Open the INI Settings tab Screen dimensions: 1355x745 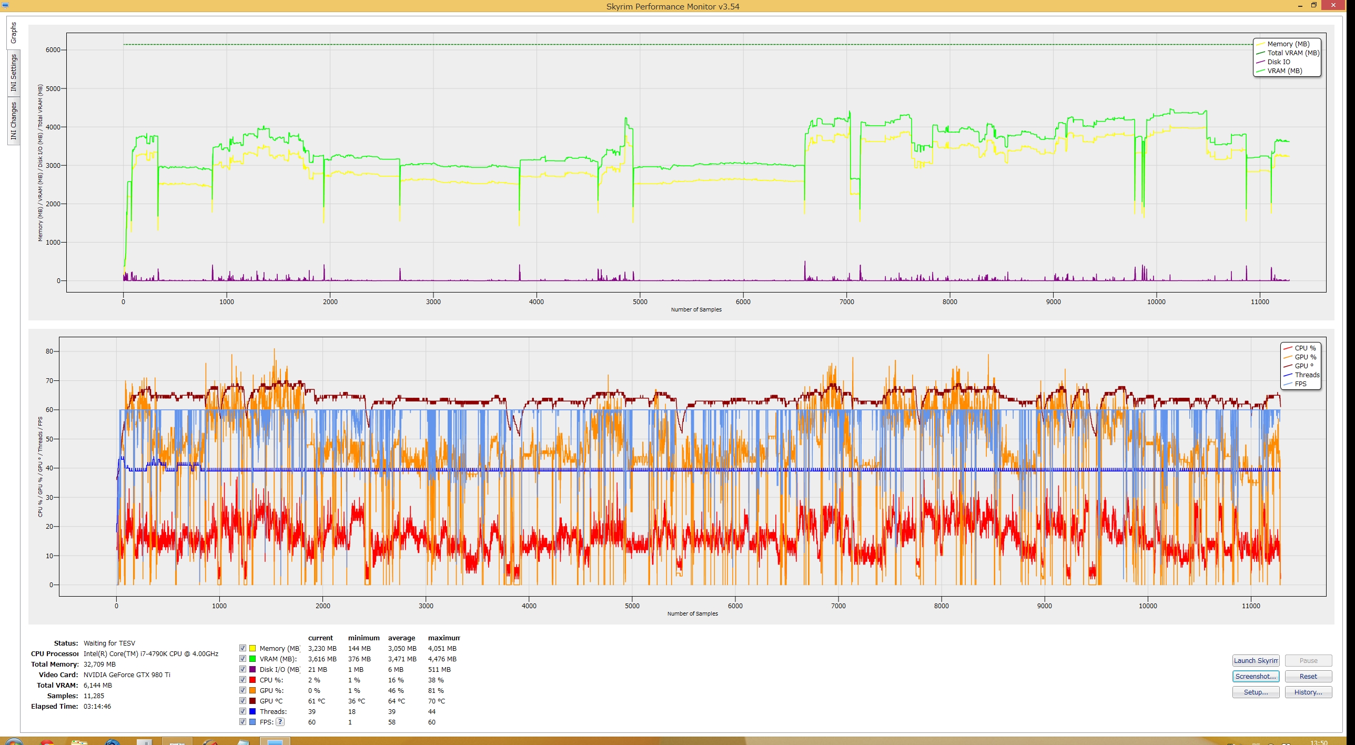point(13,73)
